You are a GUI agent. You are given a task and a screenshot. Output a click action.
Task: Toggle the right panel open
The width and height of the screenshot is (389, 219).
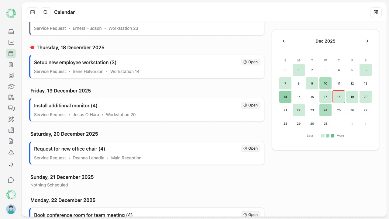click(x=376, y=12)
